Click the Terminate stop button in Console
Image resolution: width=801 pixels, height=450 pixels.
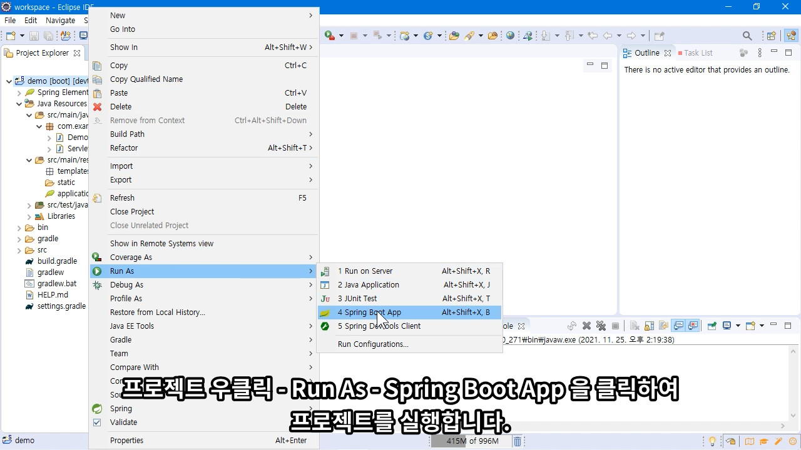(x=615, y=326)
